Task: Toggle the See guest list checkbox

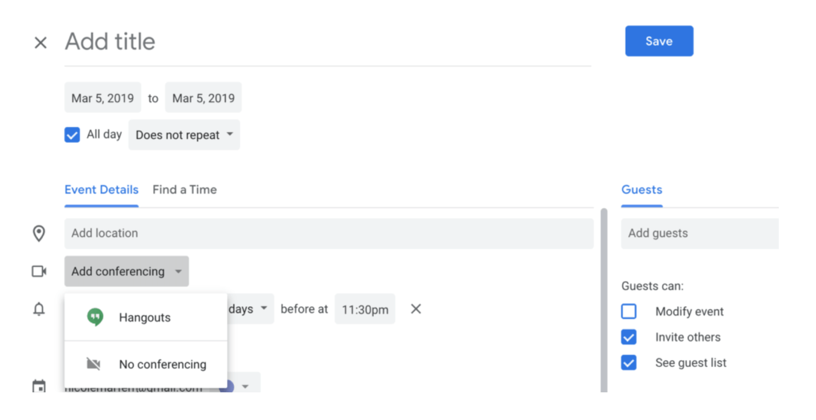Action: [x=629, y=363]
